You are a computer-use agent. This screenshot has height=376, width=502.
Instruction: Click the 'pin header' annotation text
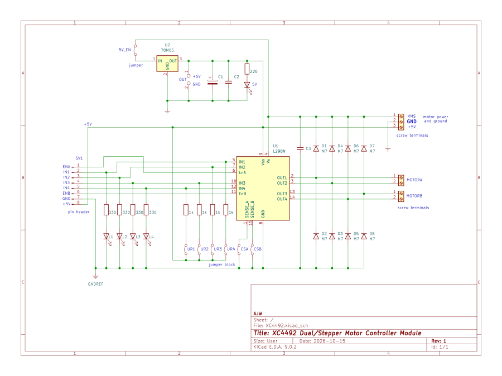click(x=79, y=212)
